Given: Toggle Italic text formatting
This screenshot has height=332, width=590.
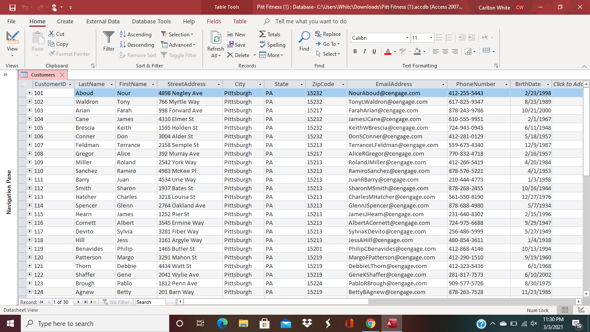Looking at the screenshot, I should tap(365, 51).
